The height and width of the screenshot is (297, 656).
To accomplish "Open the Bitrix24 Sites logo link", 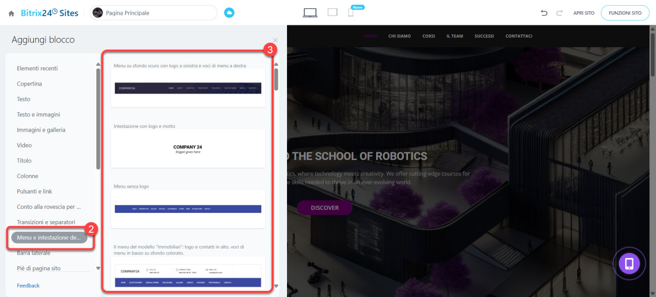I will pos(50,13).
